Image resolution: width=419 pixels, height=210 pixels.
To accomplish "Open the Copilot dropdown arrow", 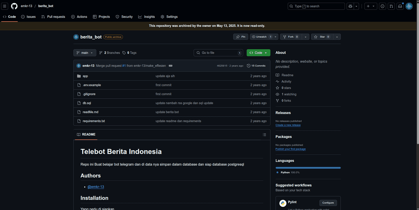I will [x=357, y=6].
